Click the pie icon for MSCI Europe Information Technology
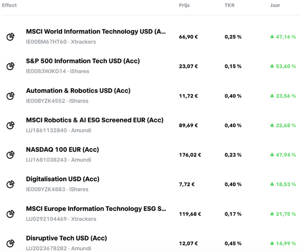Screen dimensions: 304x252 [11, 214]
